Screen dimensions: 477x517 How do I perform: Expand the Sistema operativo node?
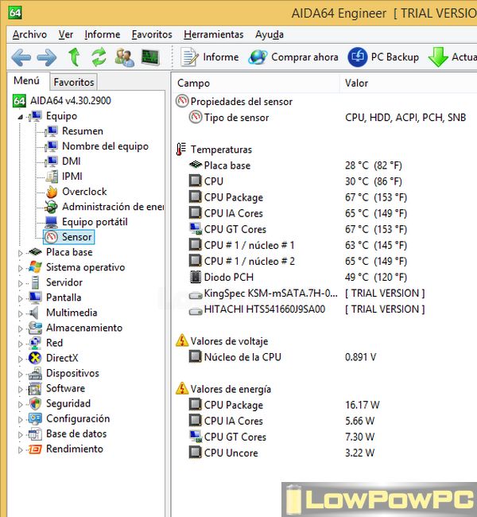21,268
